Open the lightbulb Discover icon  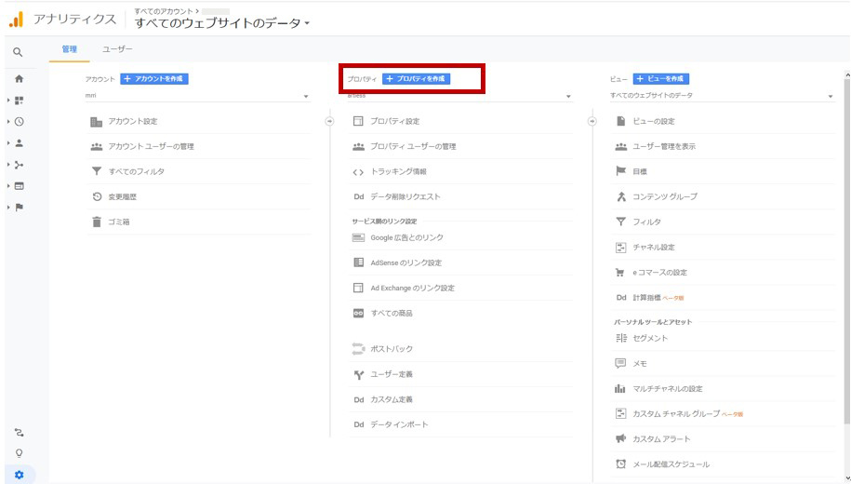pos(19,453)
